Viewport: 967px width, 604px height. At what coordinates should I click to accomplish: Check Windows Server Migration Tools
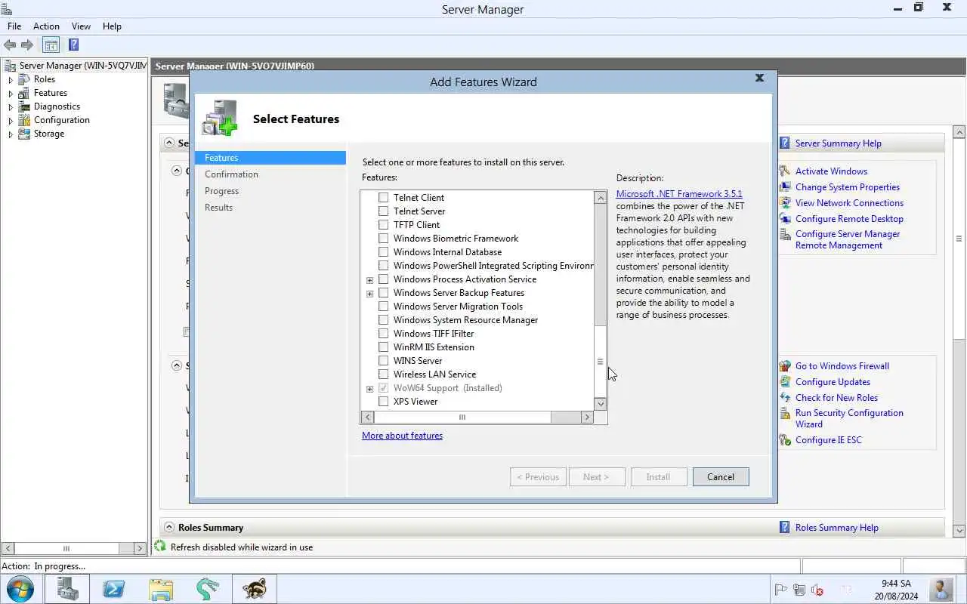pyautogui.click(x=383, y=307)
